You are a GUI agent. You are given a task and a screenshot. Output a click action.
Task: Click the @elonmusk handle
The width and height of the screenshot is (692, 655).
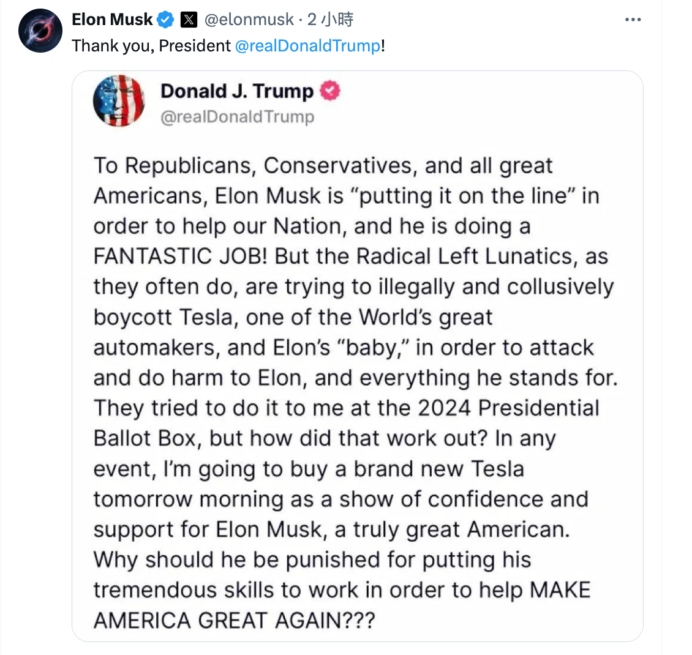(249, 20)
